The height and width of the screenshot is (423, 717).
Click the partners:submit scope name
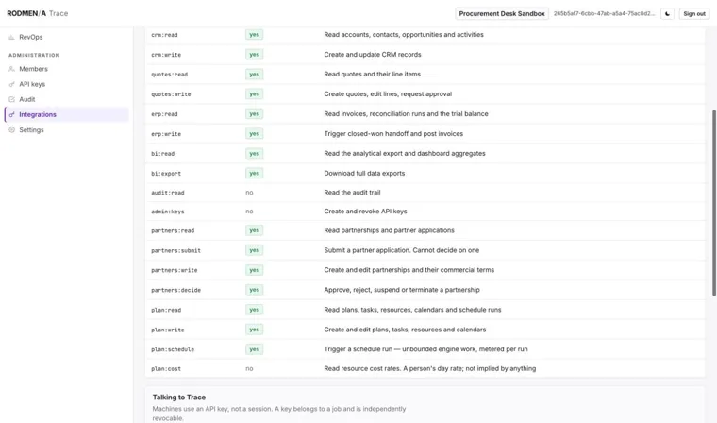176,251
